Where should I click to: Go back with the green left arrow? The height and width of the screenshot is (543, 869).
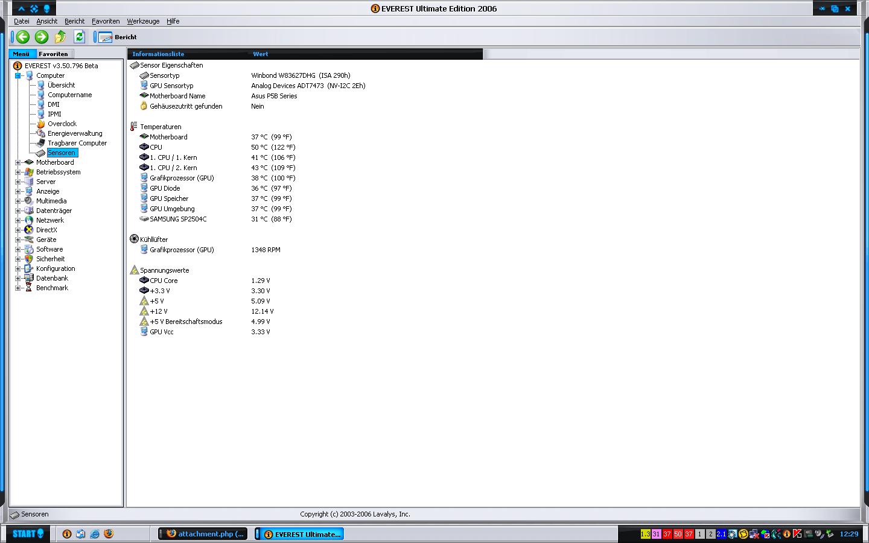[23, 37]
